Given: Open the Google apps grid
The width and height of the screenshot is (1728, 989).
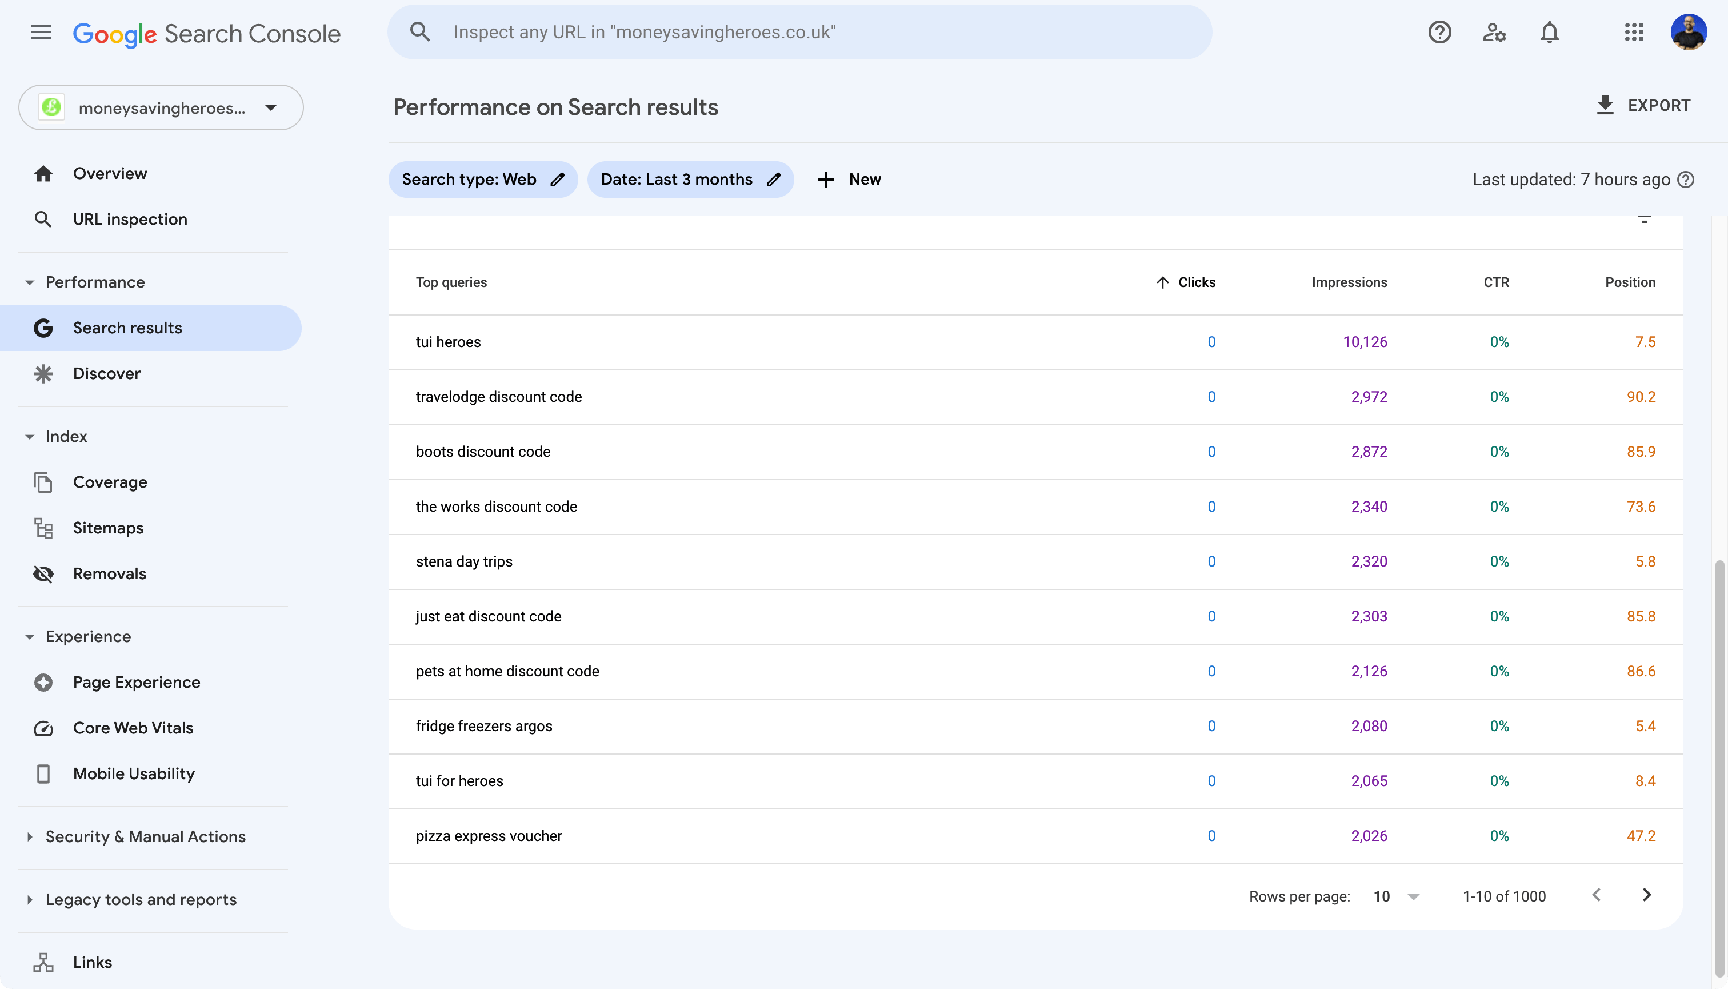Looking at the screenshot, I should click(x=1635, y=32).
